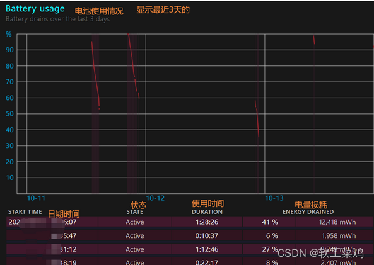
Task: Click the "8 %" energy drained cell
Action: pos(269,262)
